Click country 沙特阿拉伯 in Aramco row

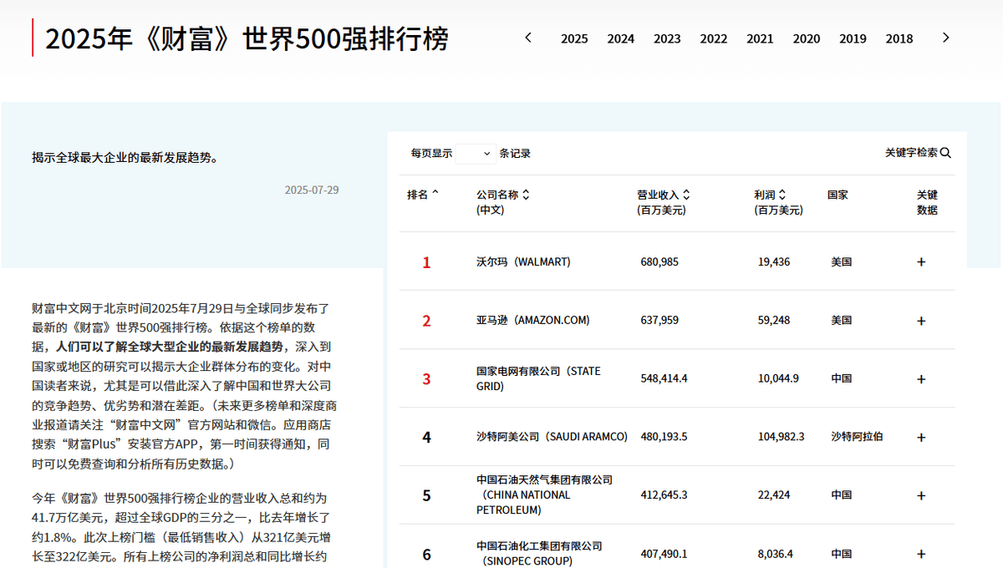(857, 437)
